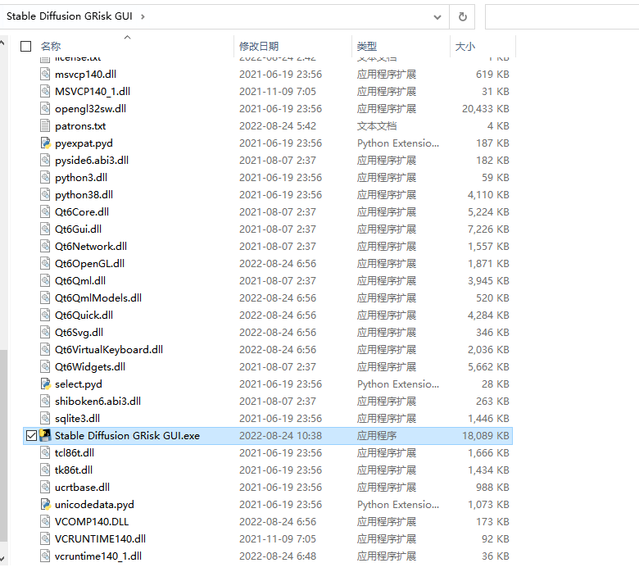Image resolution: width=639 pixels, height=572 pixels.
Task: Click the python3.dll file icon
Action: (45, 177)
